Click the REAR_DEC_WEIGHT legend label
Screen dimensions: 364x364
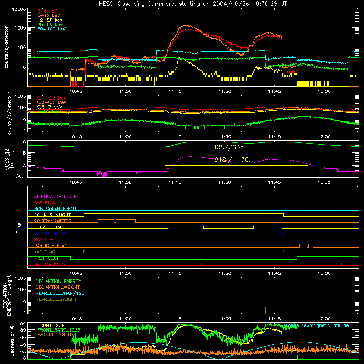56,299
